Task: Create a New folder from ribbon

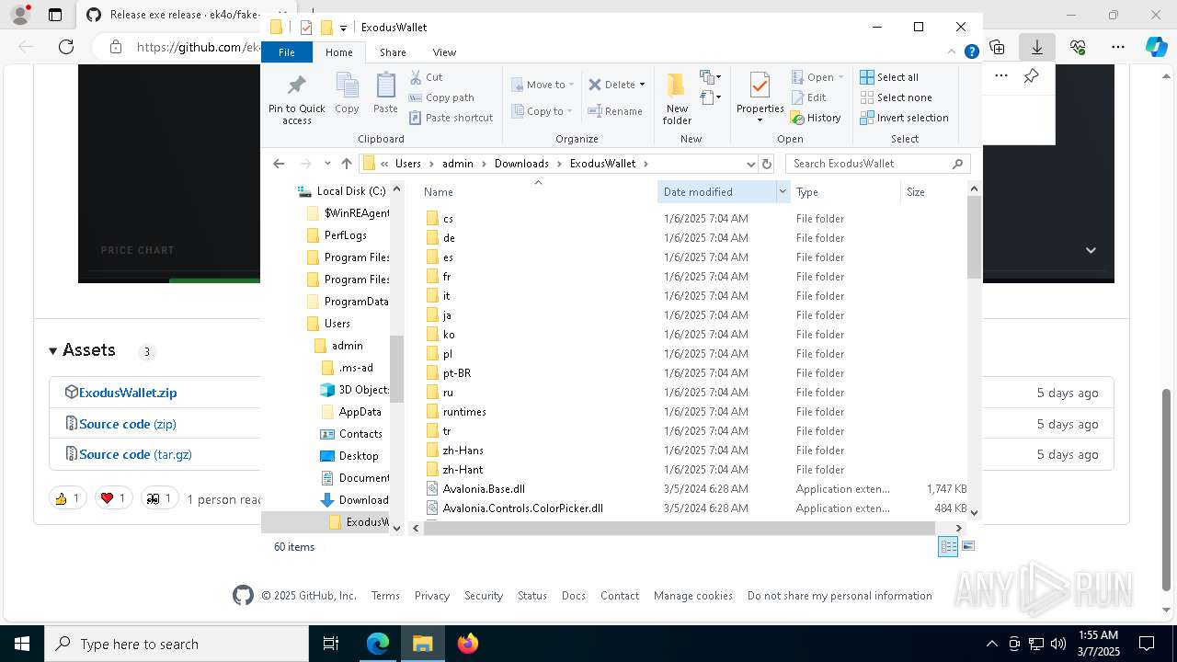Action: click(x=677, y=98)
